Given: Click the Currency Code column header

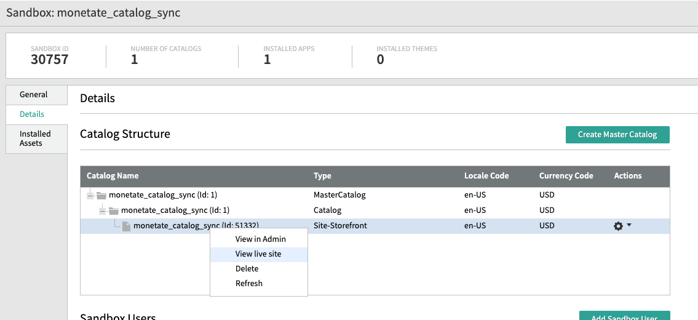Looking at the screenshot, I should click(x=566, y=175).
